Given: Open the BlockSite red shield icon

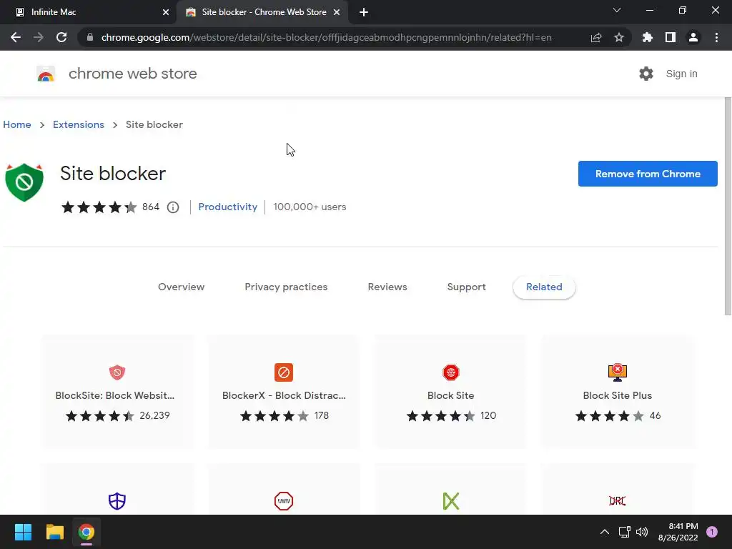Looking at the screenshot, I should (117, 372).
